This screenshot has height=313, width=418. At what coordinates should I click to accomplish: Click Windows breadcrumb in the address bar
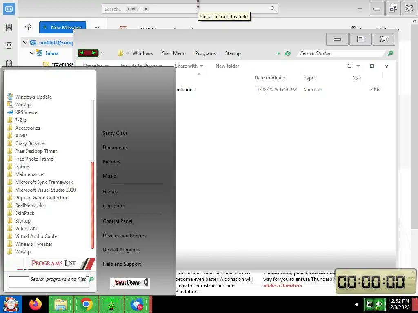(142, 53)
